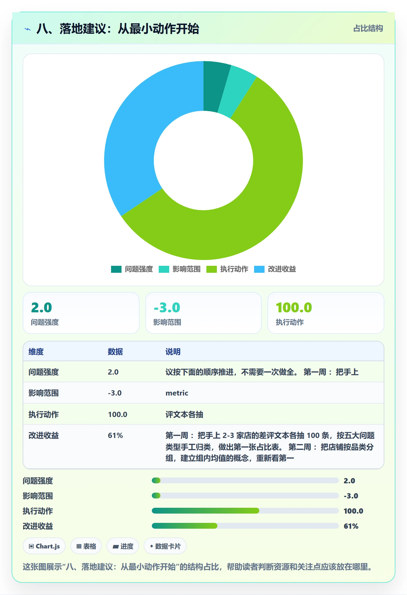Click the Chart.js tag chip
Image resolution: width=407 pixels, height=595 pixels.
pyautogui.click(x=44, y=546)
